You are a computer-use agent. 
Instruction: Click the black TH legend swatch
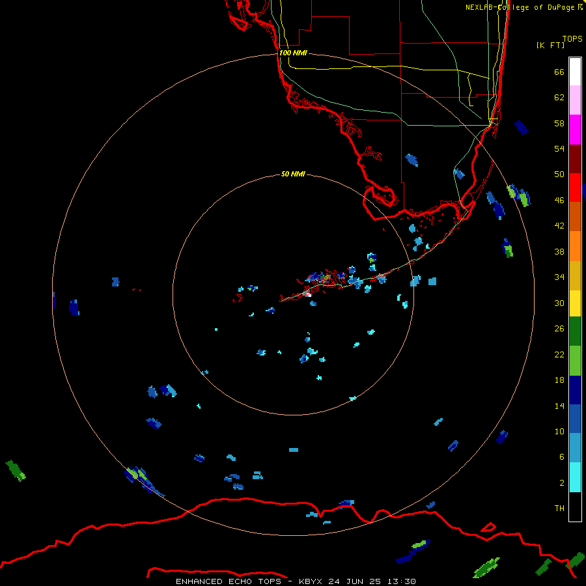575,507
